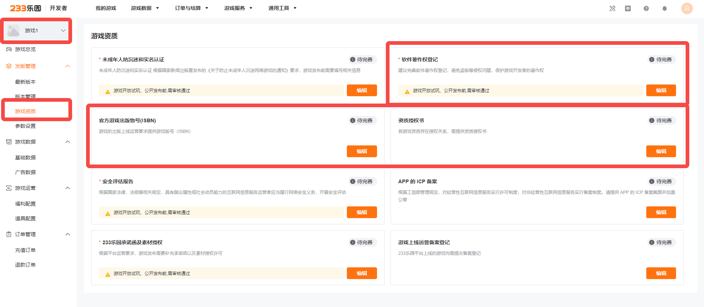The width and height of the screenshot is (704, 307).
Task: Click warning triangle in 233乐园承诺函 card
Action: click(x=108, y=274)
